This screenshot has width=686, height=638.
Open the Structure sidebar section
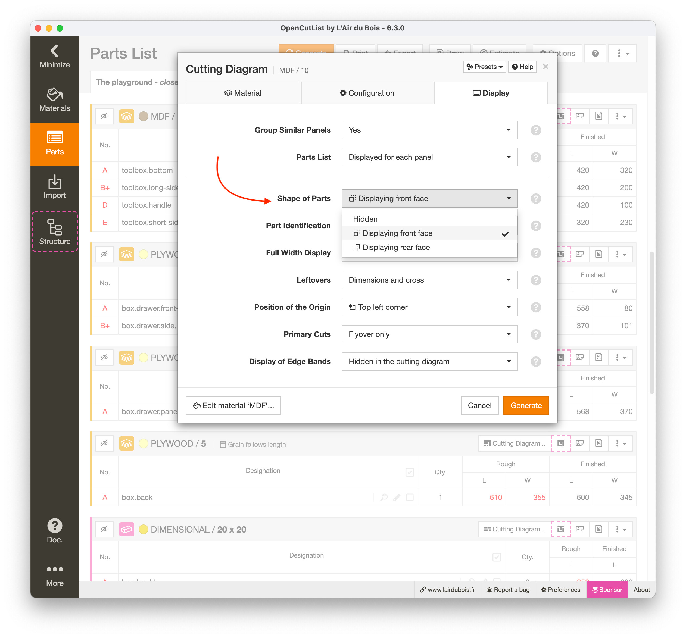pyautogui.click(x=55, y=232)
